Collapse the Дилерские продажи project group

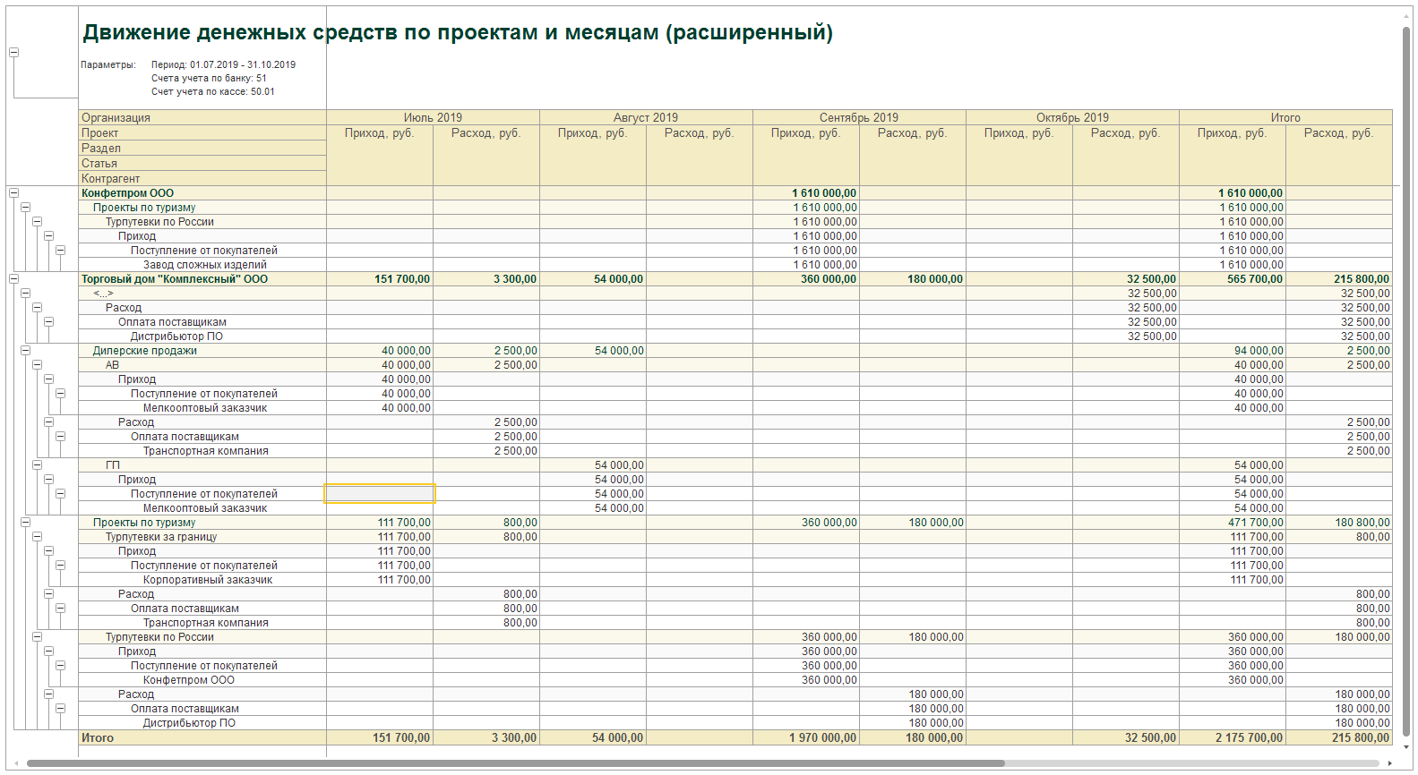tap(25, 350)
